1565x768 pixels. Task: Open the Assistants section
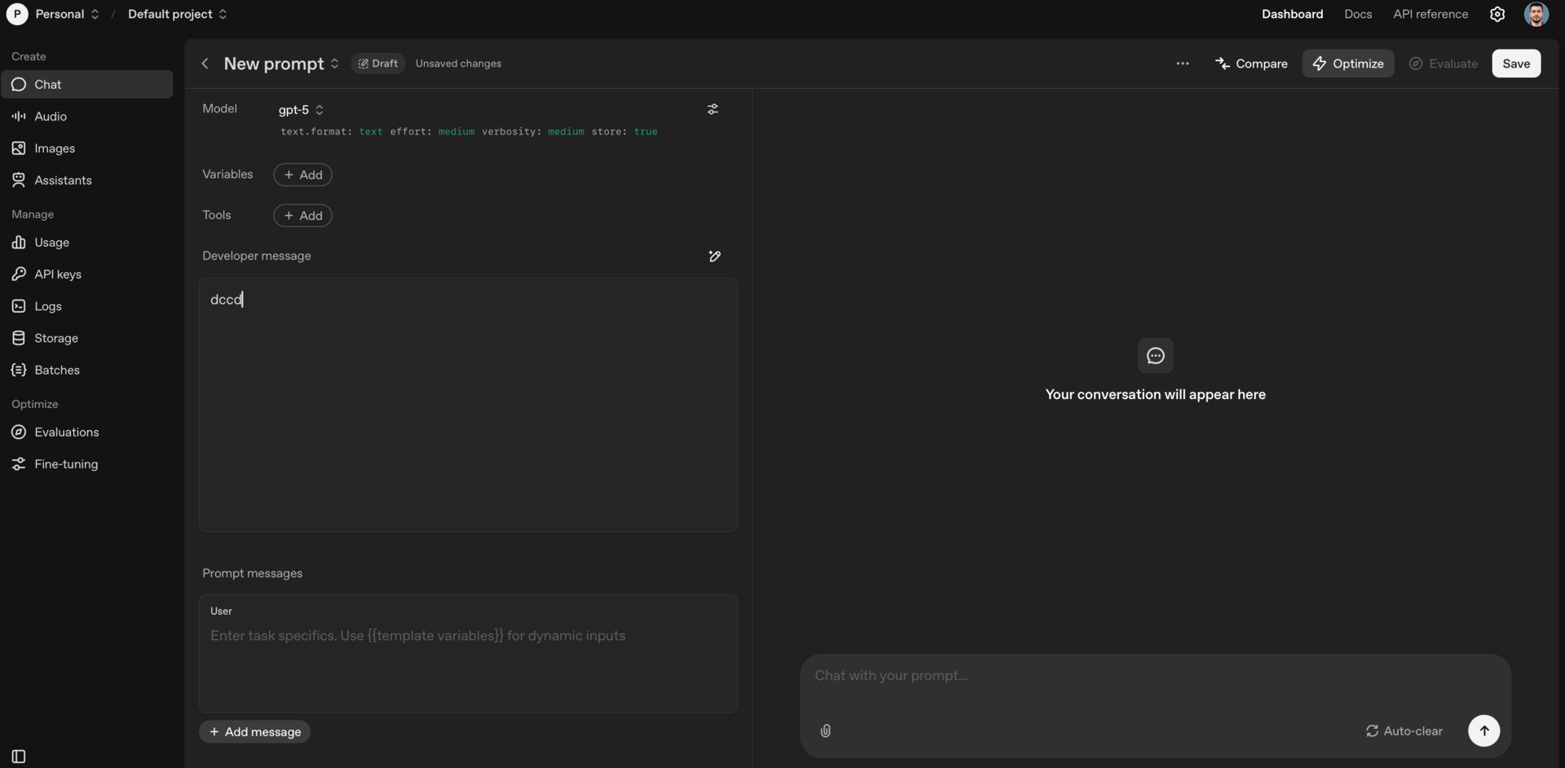click(x=87, y=180)
